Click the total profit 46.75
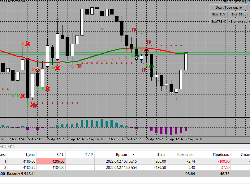 225,174
